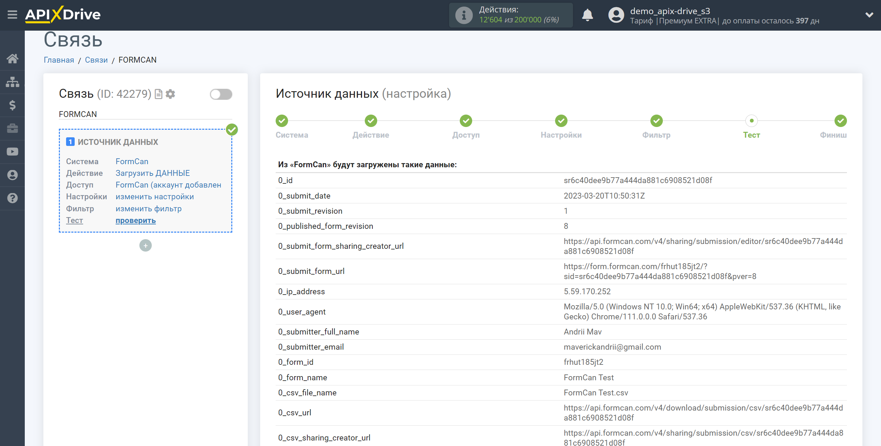Open the Связи breadcrumb link
This screenshot has width=881, height=446.
tap(96, 60)
